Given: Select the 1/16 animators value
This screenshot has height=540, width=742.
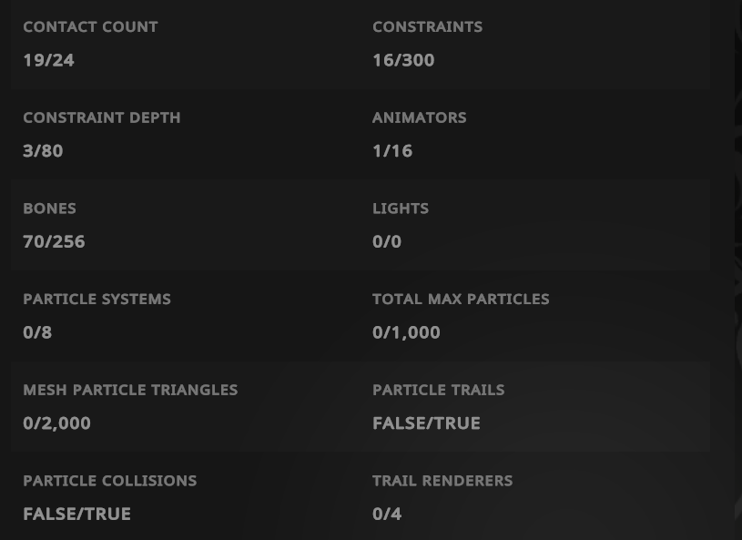Looking at the screenshot, I should [x=392, y=151].
